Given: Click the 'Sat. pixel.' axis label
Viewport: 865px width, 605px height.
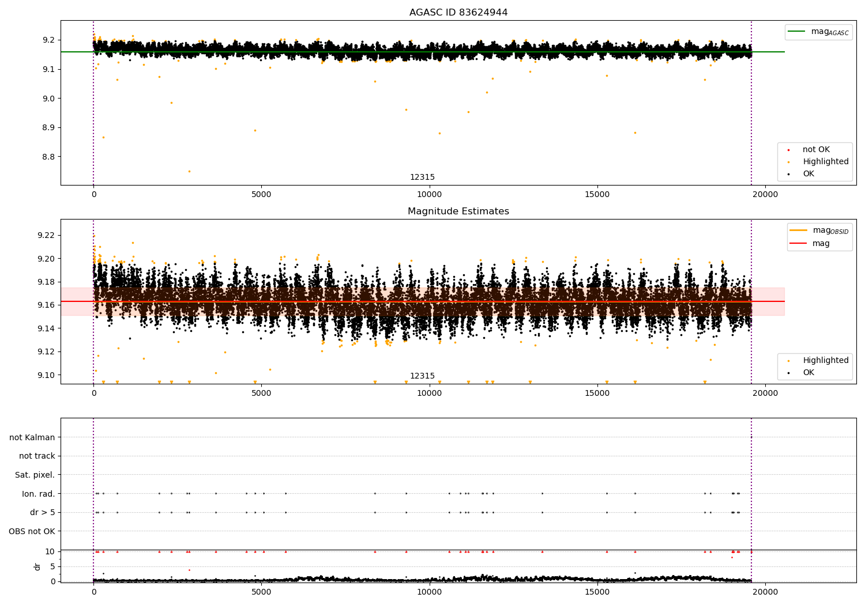Looking at the screenshot, I should 35,475.
